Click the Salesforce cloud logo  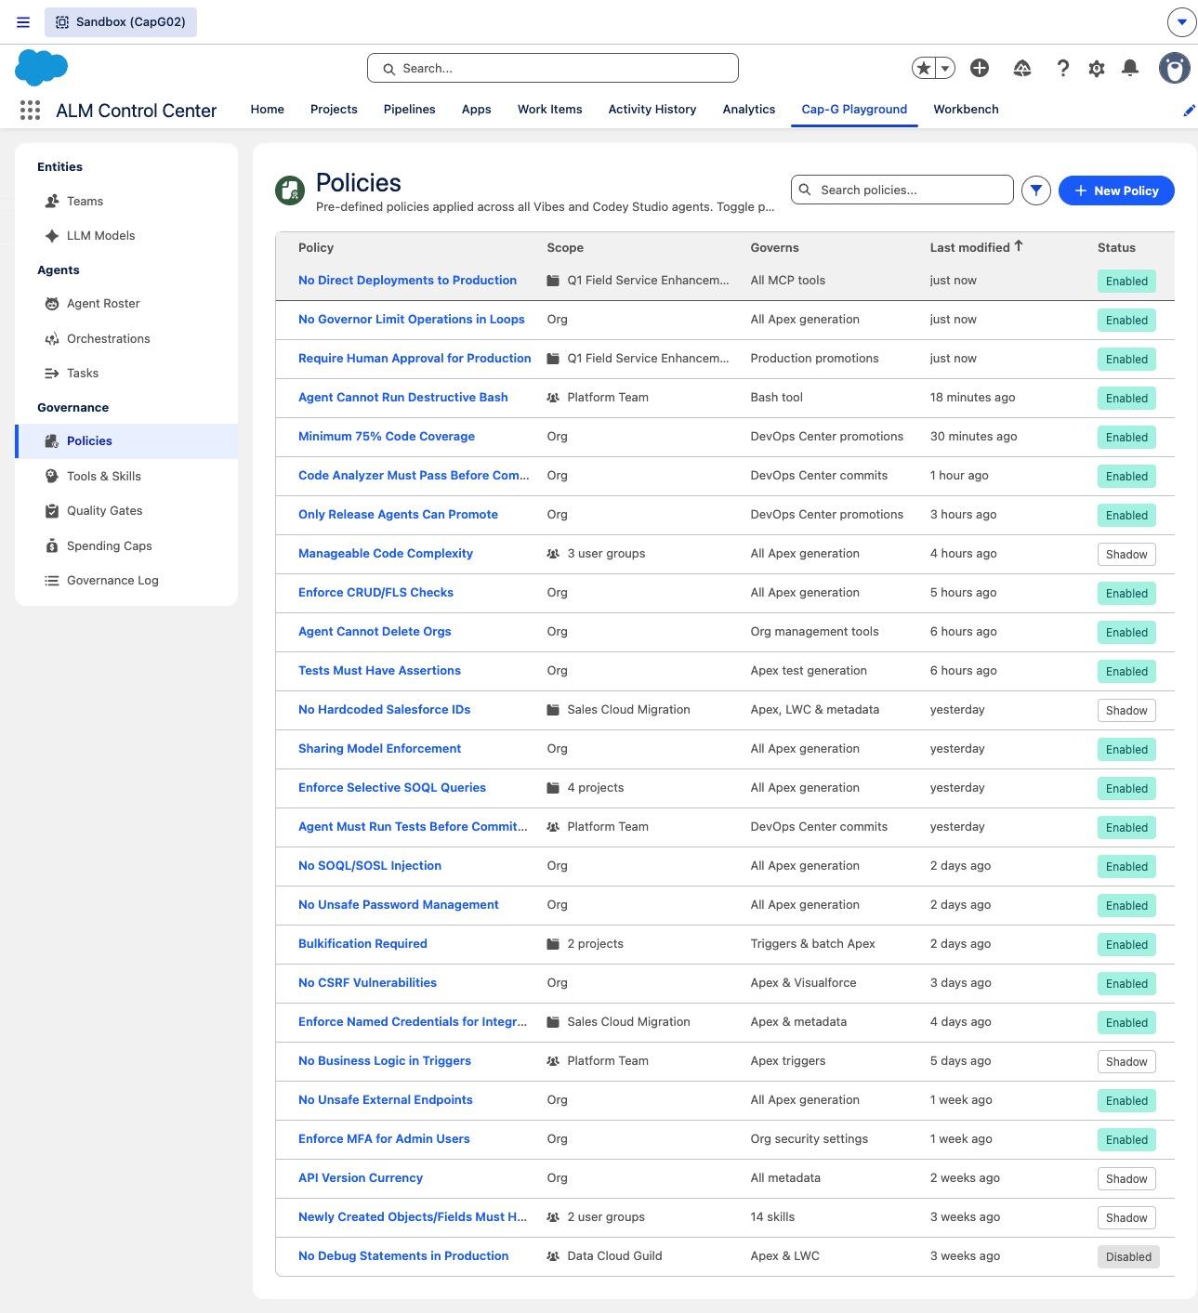42,68
